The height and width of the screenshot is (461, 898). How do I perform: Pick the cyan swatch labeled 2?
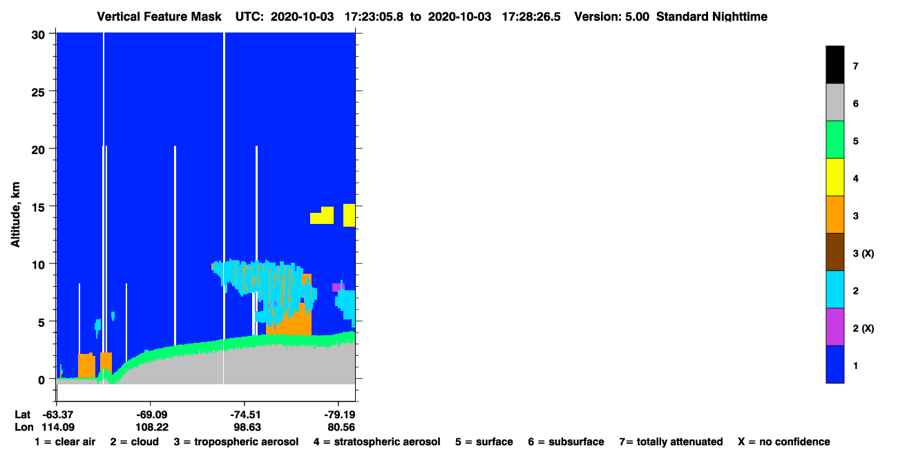[834, 289]
